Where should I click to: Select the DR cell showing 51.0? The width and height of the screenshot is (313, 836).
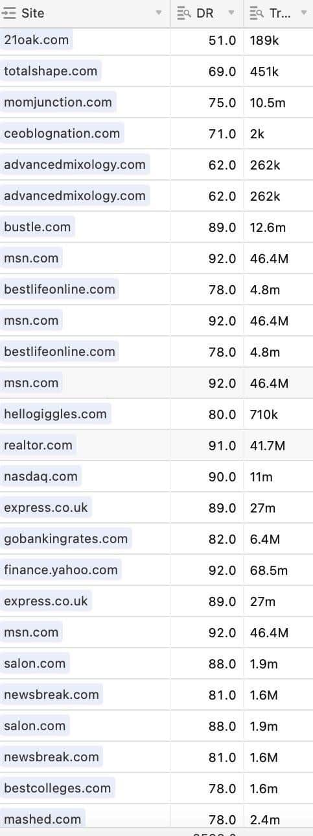click(207, 40)
